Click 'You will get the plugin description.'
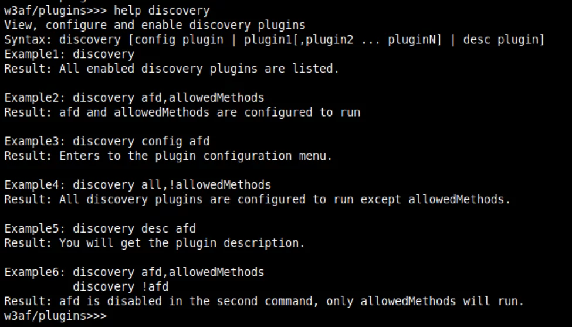Image resolution: width=572 pixels, height=328 pixels. 182,243
